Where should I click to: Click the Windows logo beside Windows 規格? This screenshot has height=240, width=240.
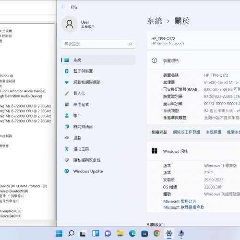pyautogui.click(x=155, y=151)
